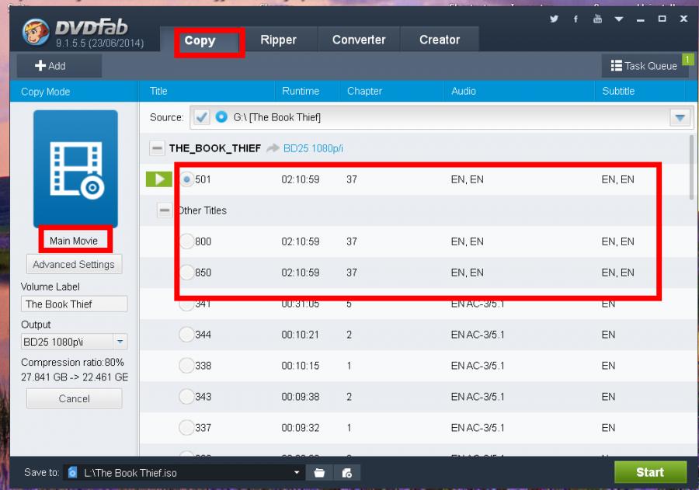Open the folder browse icon beside Save to
Viewport: 699px width, 490px height.
318,472
